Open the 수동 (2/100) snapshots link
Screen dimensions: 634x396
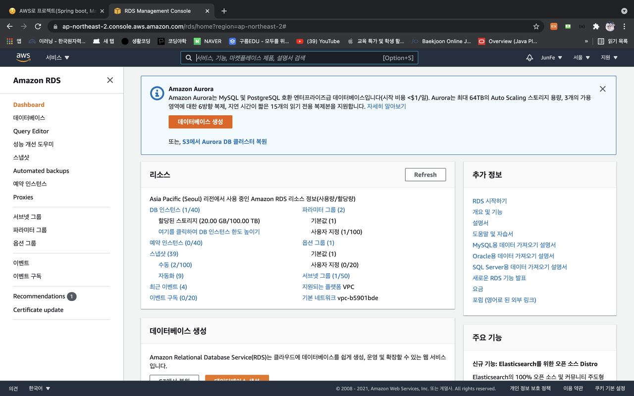pos(175,265)
